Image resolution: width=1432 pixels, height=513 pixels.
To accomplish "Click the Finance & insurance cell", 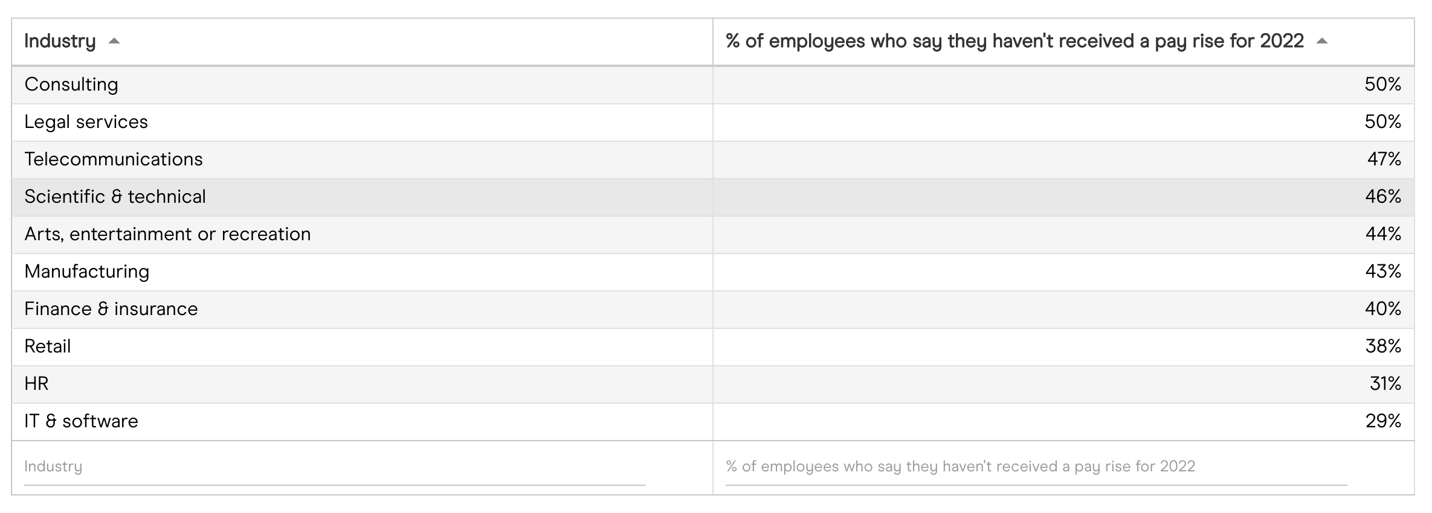I will (111, 309).
